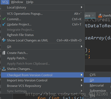Image resolution: width=111 pixels, height=99 pixels.
Task: Choose Git in checkout submenu
Action: click(x=97, y=80)
